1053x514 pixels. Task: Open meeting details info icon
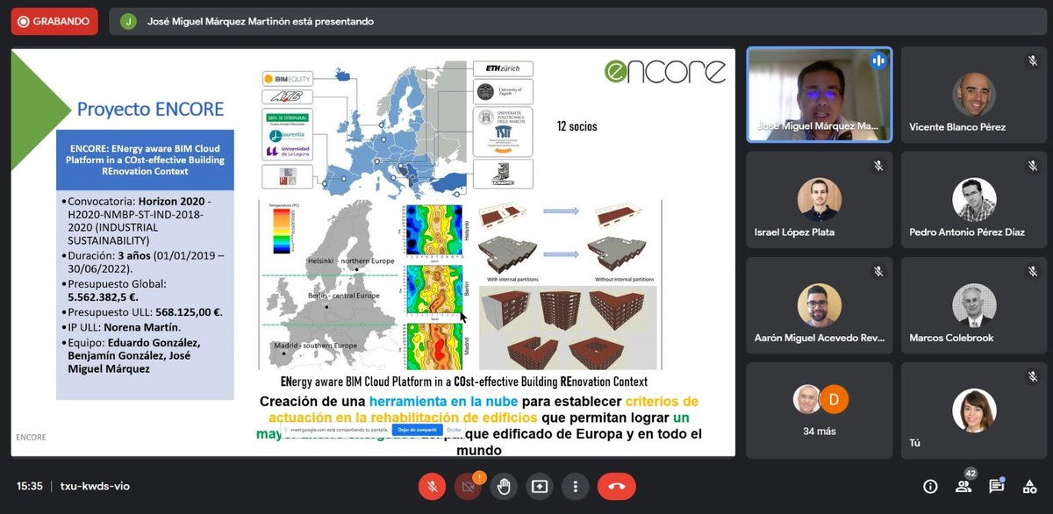(930, 486)
